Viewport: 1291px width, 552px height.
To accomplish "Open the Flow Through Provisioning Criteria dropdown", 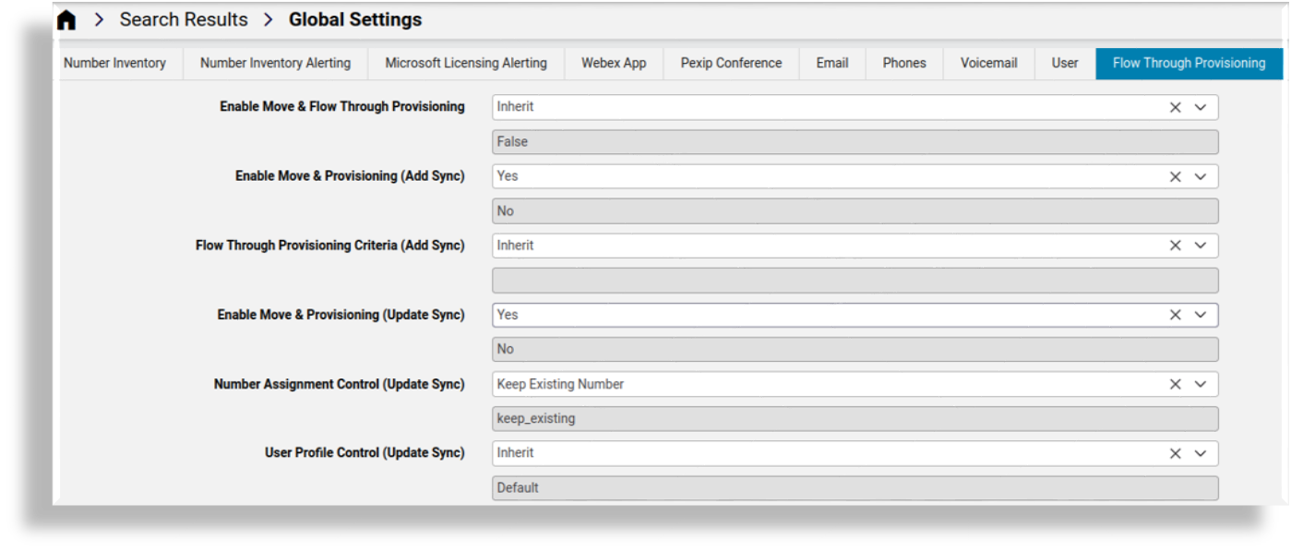I will 1201,245.
